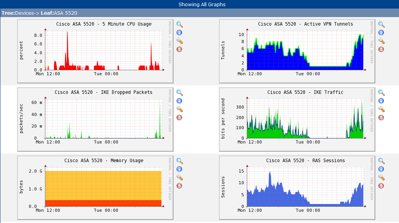This screenshot has width=399, height=223.
Task: Click the 'Showing All Graphs' header text
Action: tap(202, 4)
